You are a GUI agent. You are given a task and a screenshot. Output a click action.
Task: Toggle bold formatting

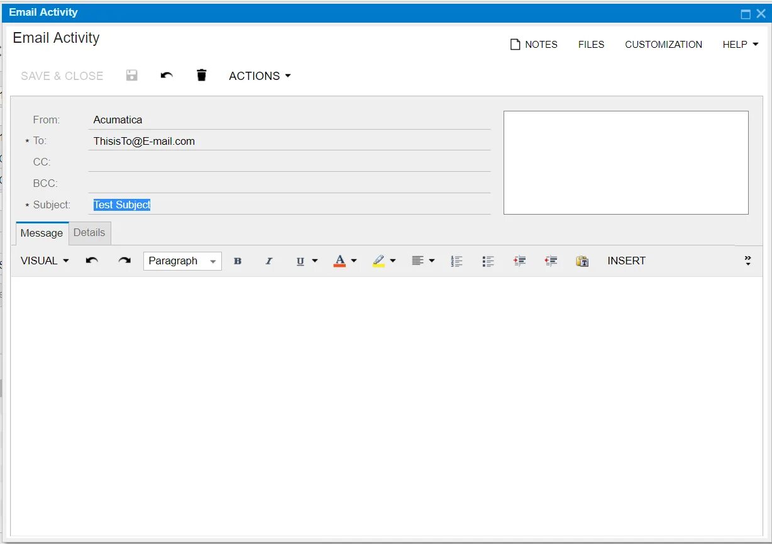(238, 261)
